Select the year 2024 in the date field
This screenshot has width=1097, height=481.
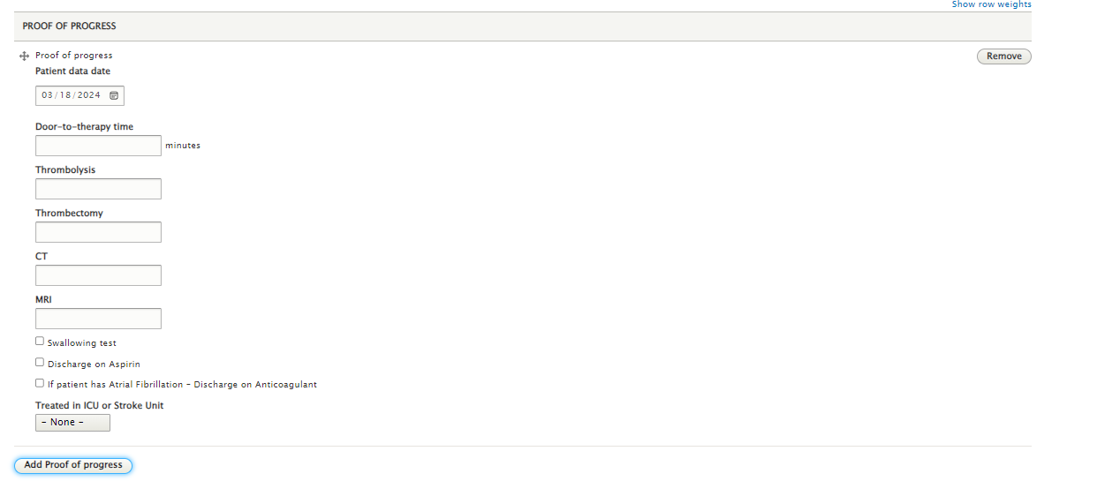coord(89,95)
